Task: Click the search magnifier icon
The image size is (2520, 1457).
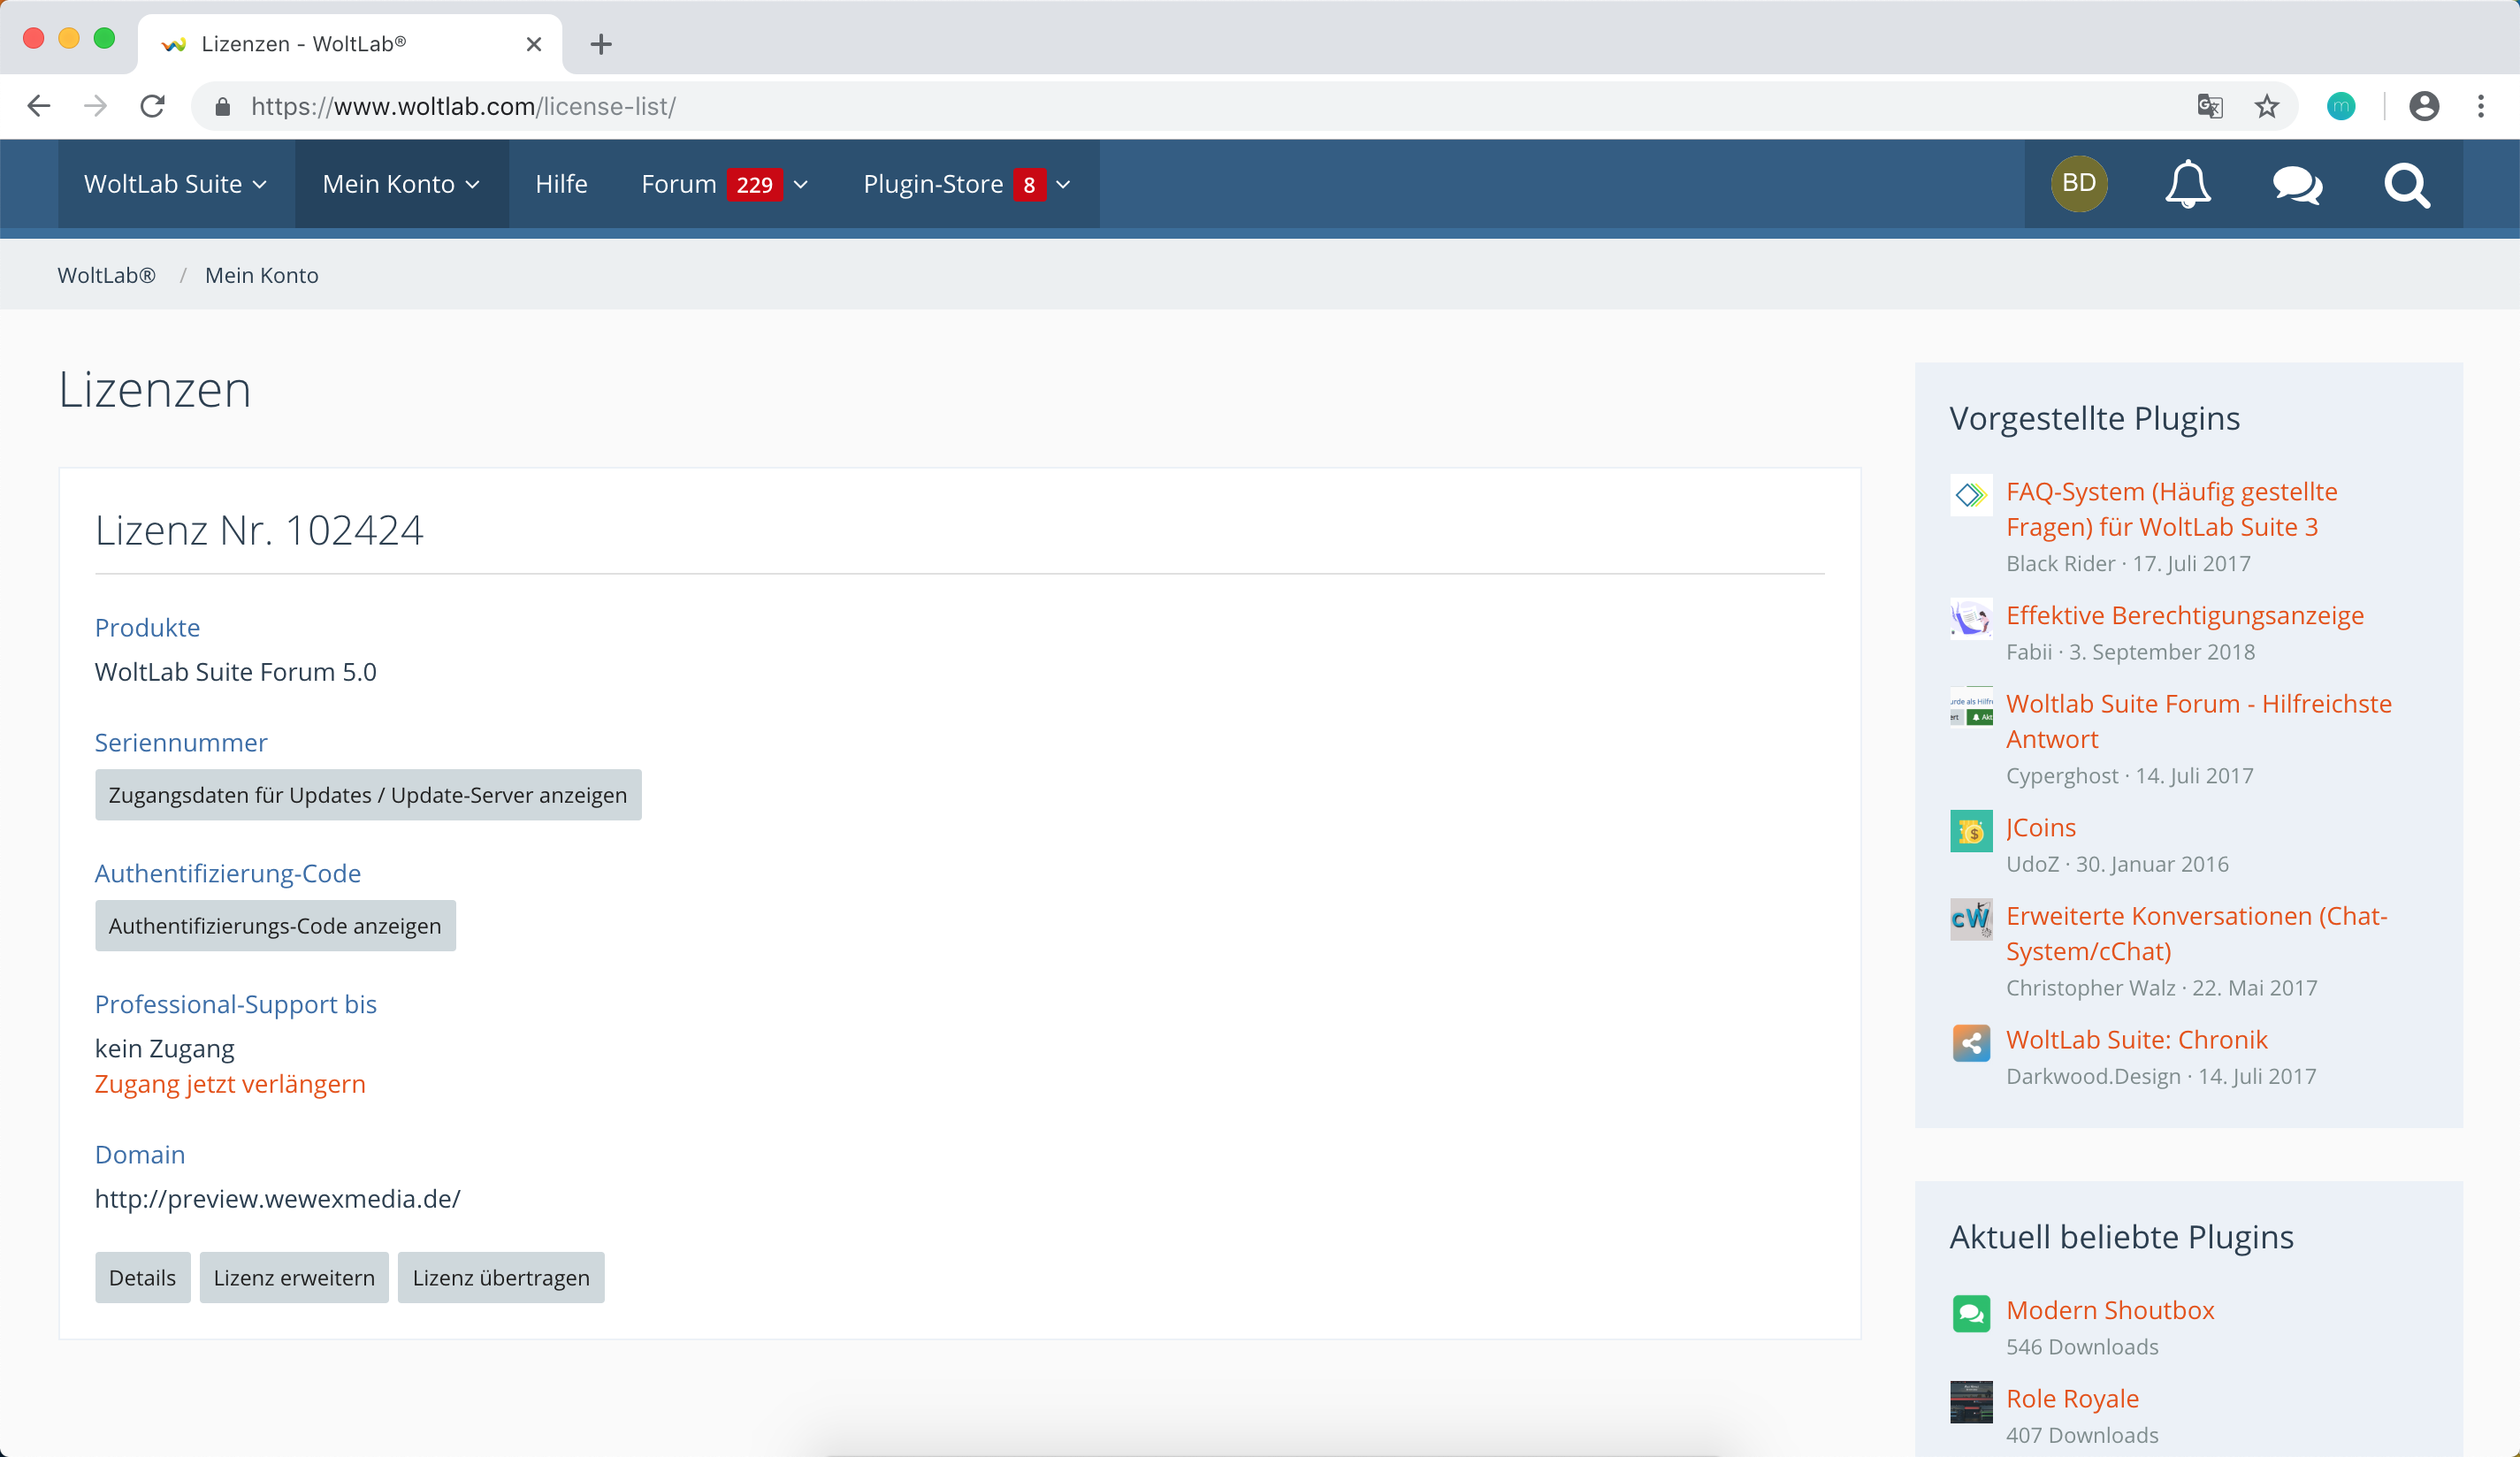Action: (2406, 185)
